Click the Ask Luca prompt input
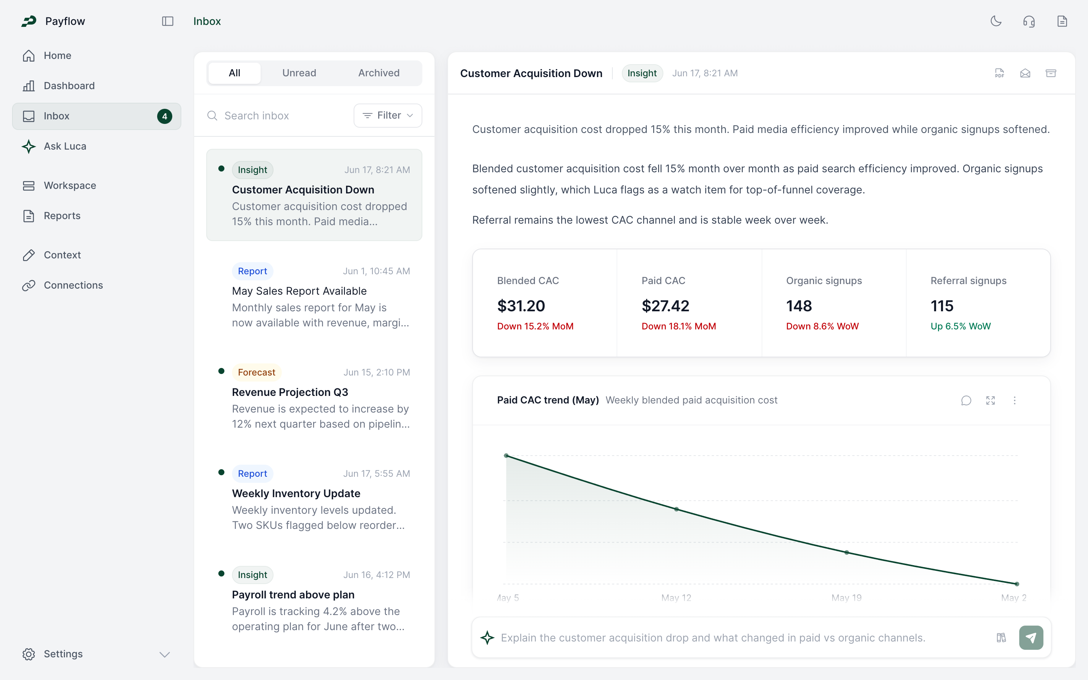 pos(742,638)
